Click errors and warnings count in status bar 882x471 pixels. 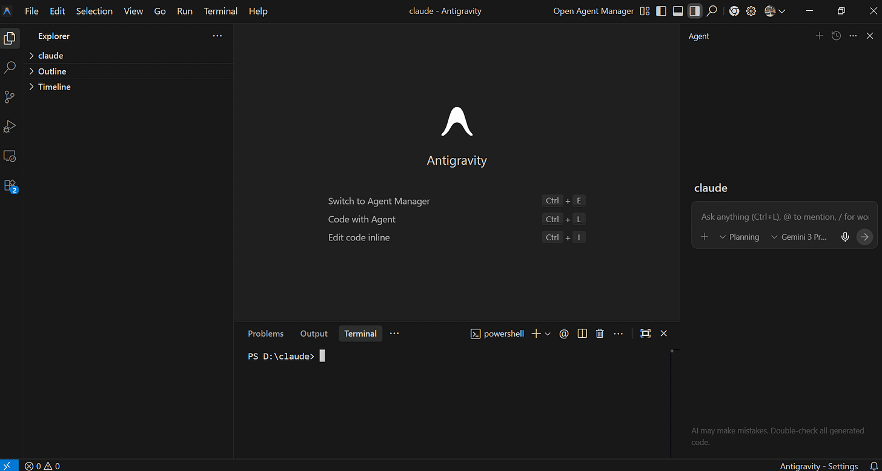click(x=42, y=466)
